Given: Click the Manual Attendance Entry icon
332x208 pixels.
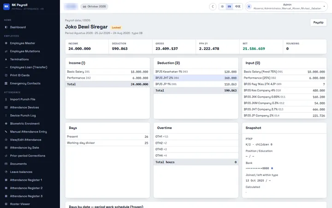Looking at the screenshot, I should 6,132.
